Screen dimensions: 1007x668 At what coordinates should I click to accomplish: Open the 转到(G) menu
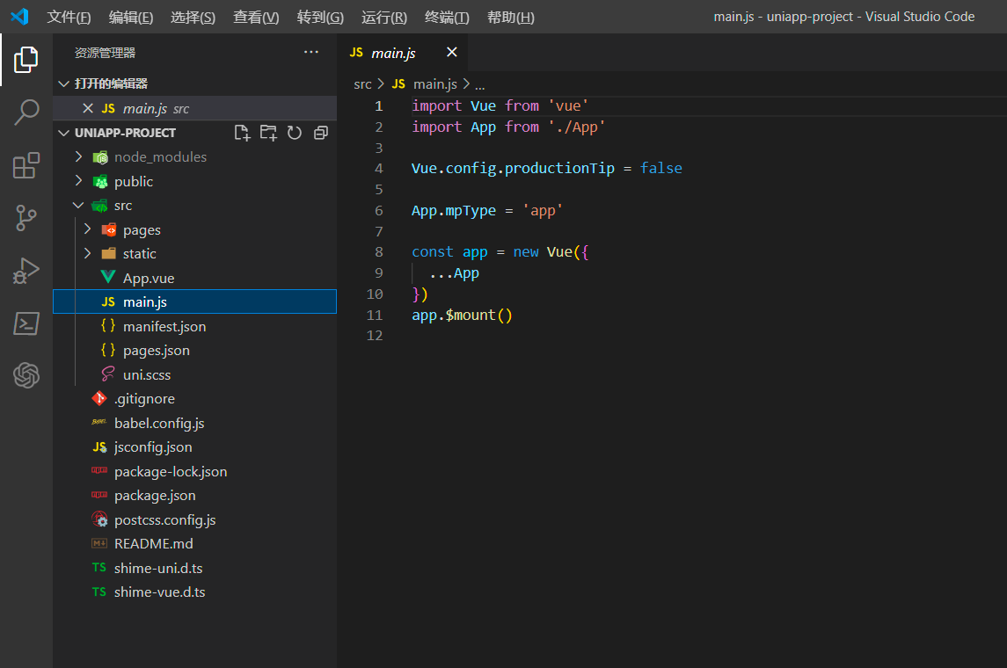320,18
